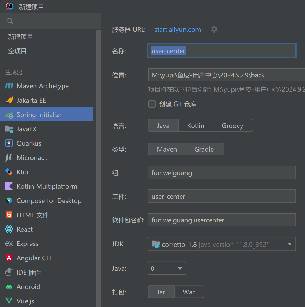Select Kotlin Multiplatform label in list

point(47,186)
